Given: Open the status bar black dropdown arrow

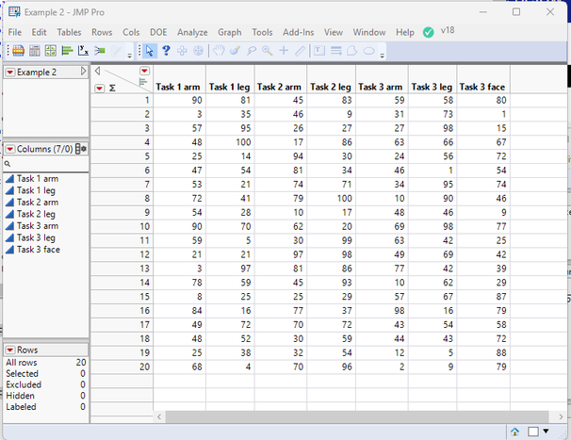Looking at the screenshot, I should [x=546, y=432].
